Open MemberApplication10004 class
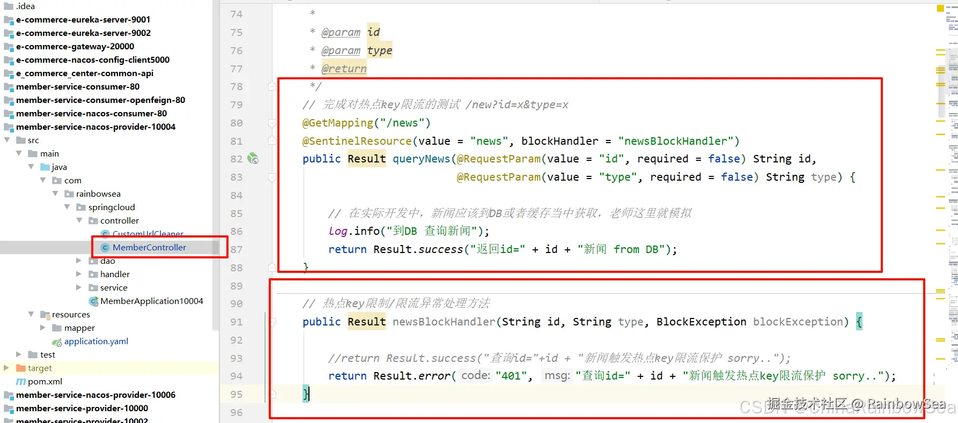 (152, 301)
